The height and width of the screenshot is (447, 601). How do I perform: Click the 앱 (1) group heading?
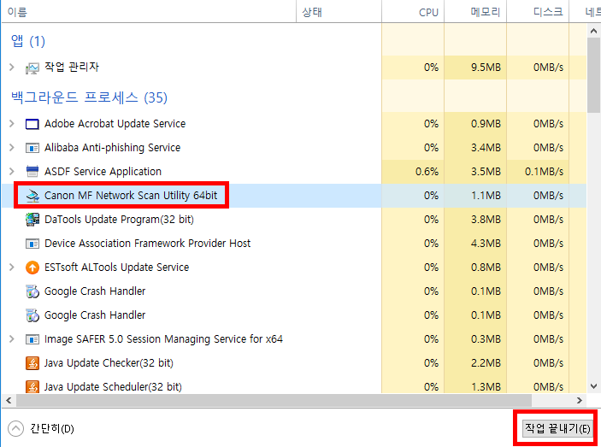click(28, 41)
